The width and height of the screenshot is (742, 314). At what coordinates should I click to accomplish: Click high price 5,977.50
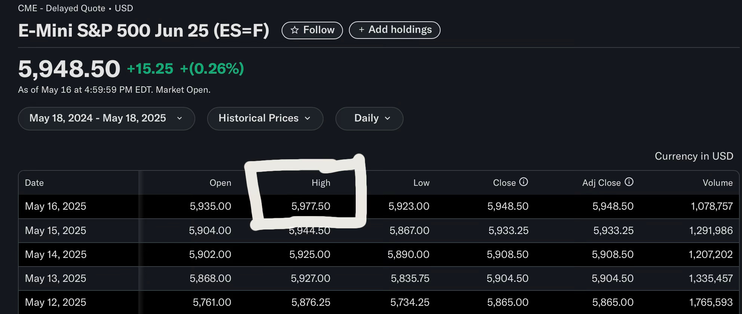tap(310, 206)
